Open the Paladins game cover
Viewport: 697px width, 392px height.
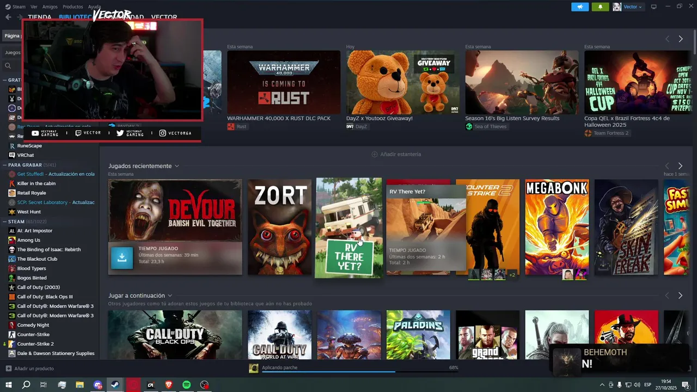418,335
